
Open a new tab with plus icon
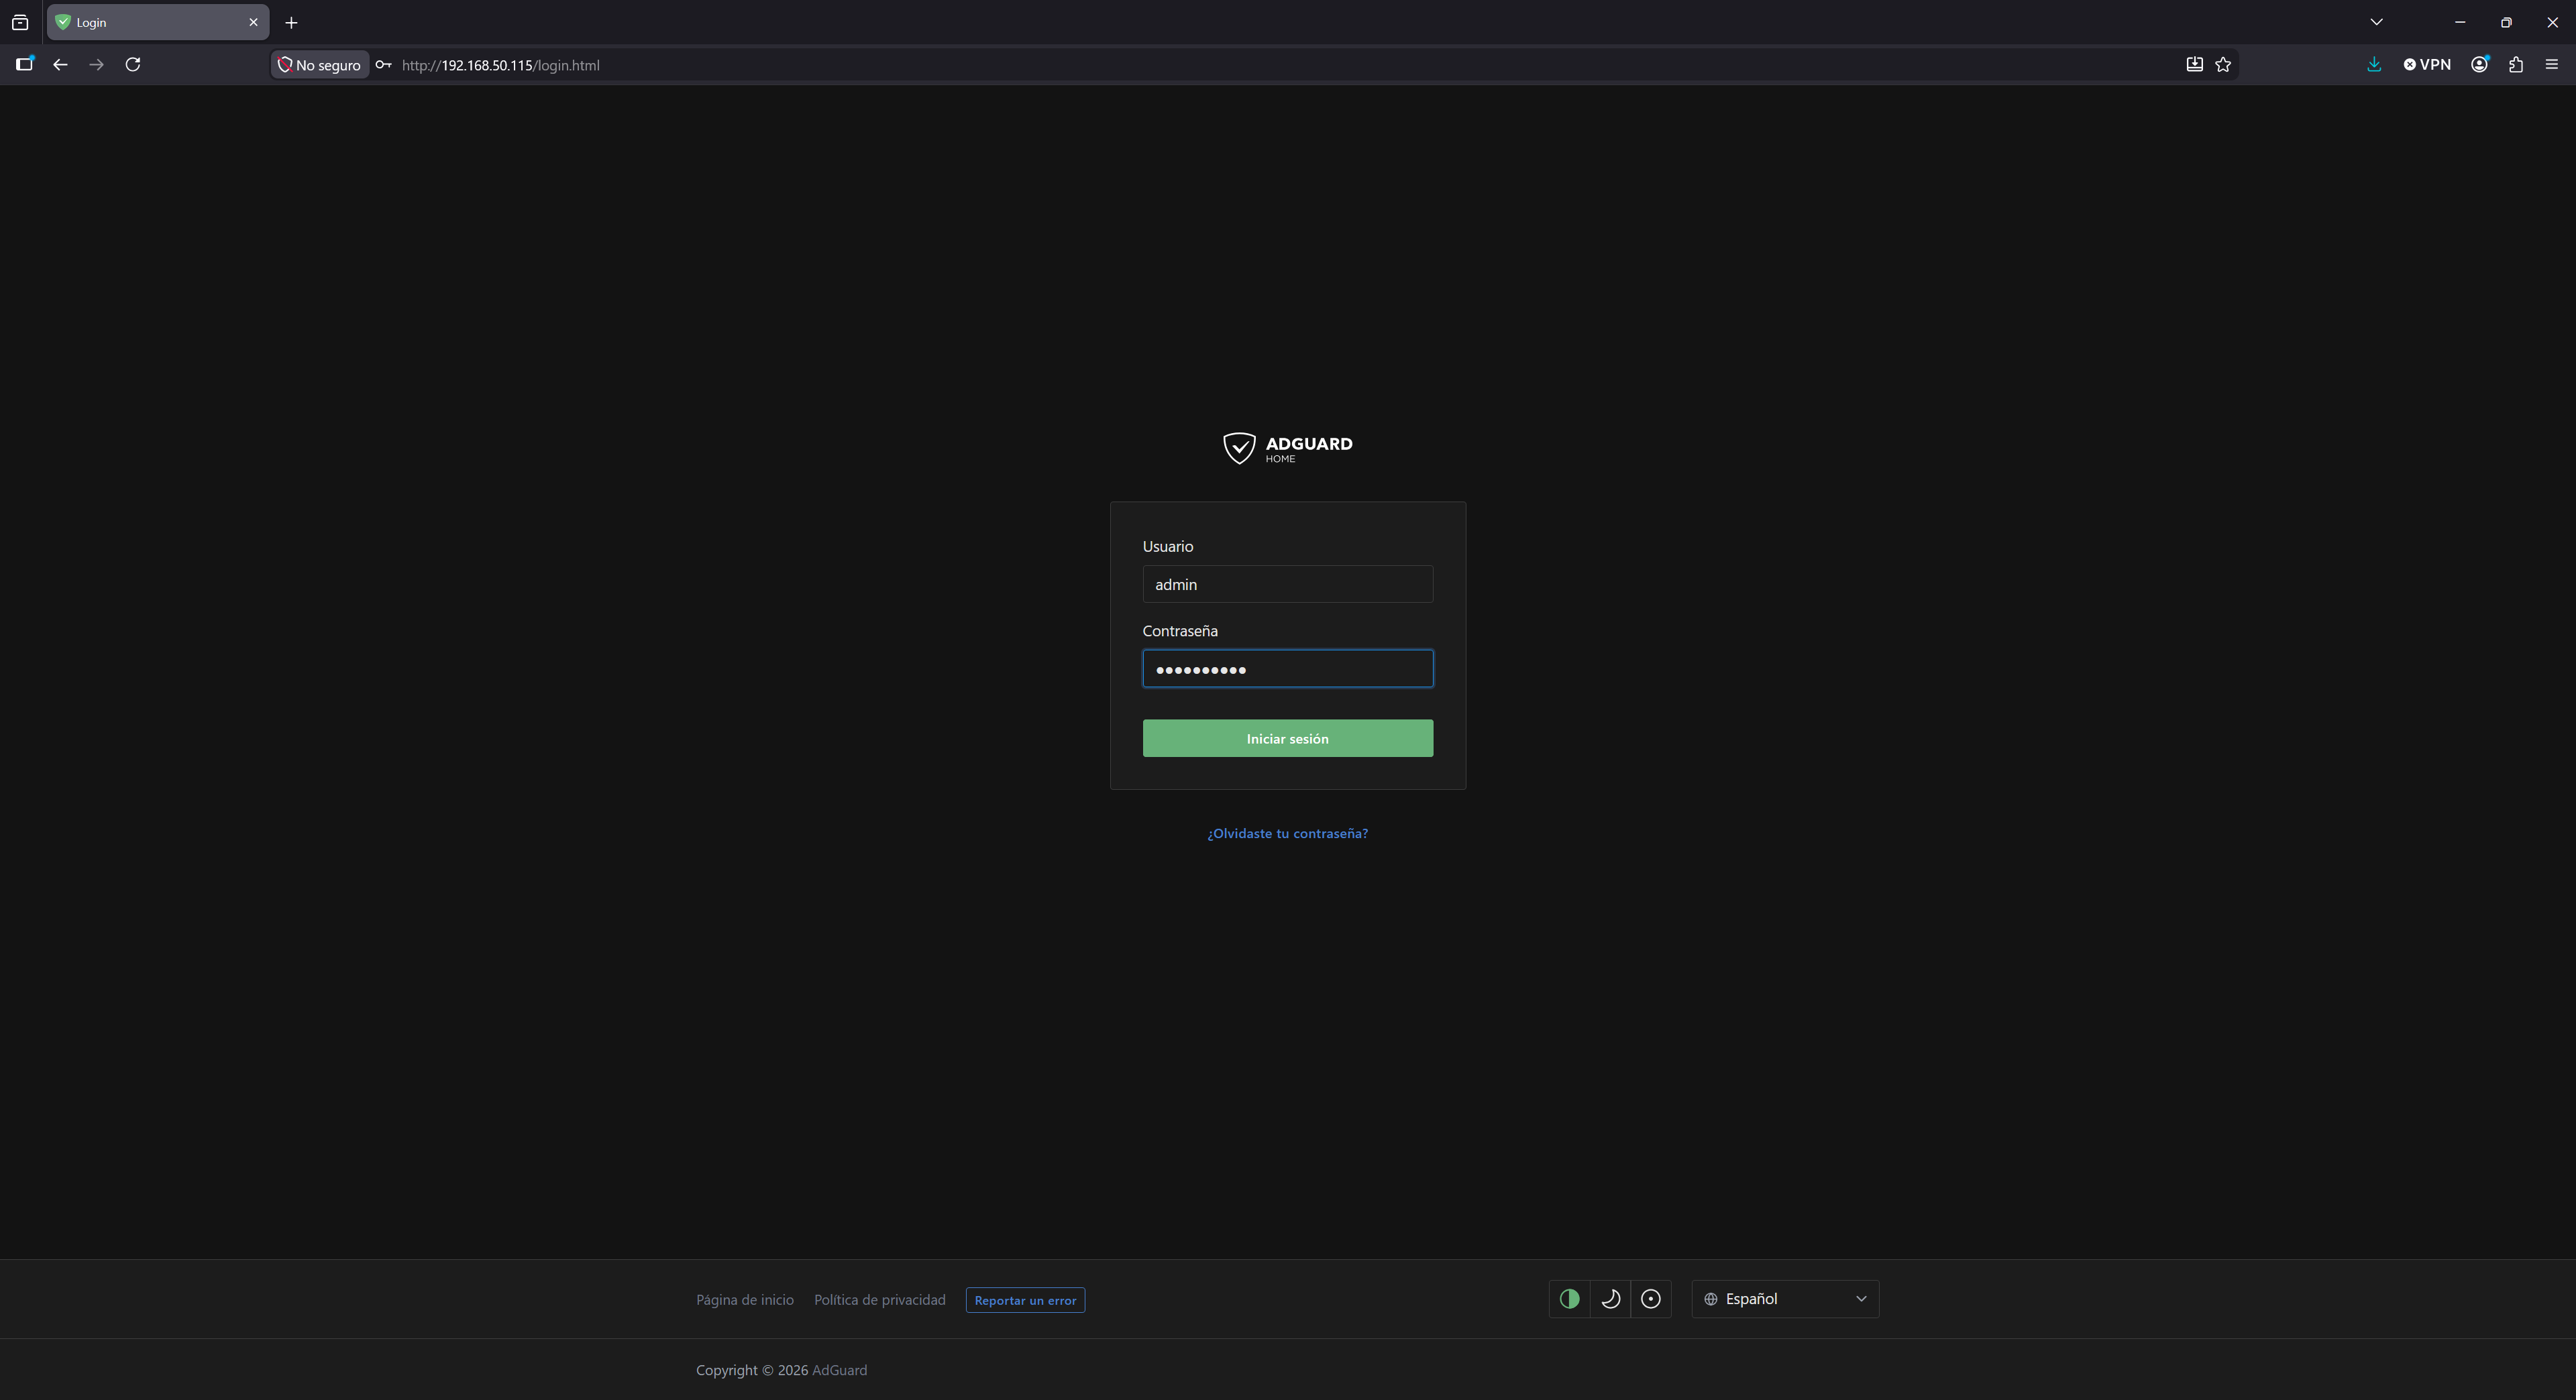(291, 22)
